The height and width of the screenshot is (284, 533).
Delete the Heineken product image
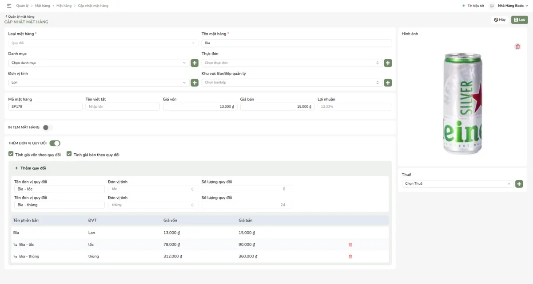click(x=517, y=47)
